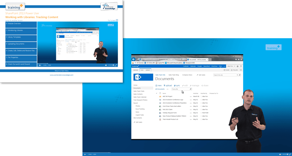Open Site Contents in left navigation
This screenshot has width=292, height=156.
pyautogui.click(x=138, y=118)
